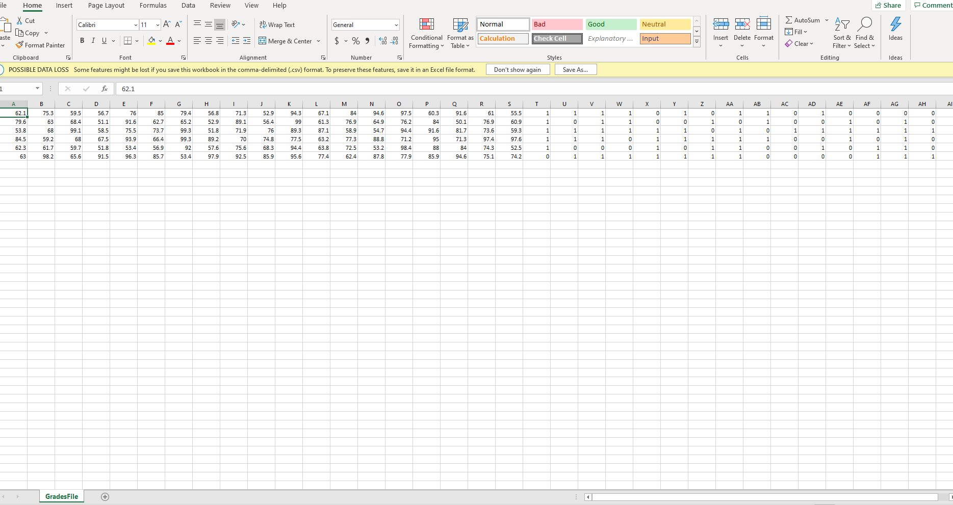Apply comma style number format
Image resolution: width=953 pixels, height=505 pixels.
[367, 41]
